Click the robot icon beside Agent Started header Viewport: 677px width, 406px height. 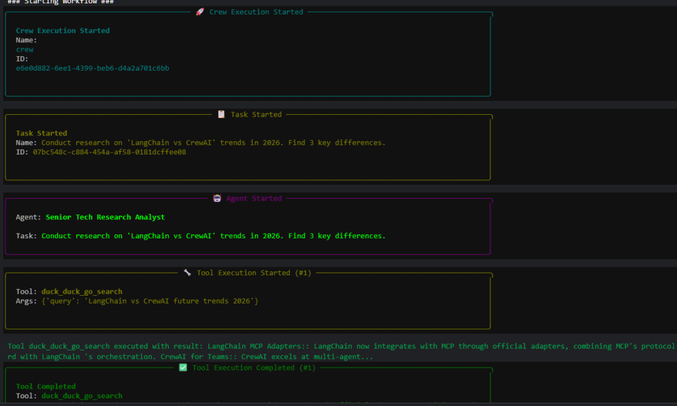tap(218, 198)
